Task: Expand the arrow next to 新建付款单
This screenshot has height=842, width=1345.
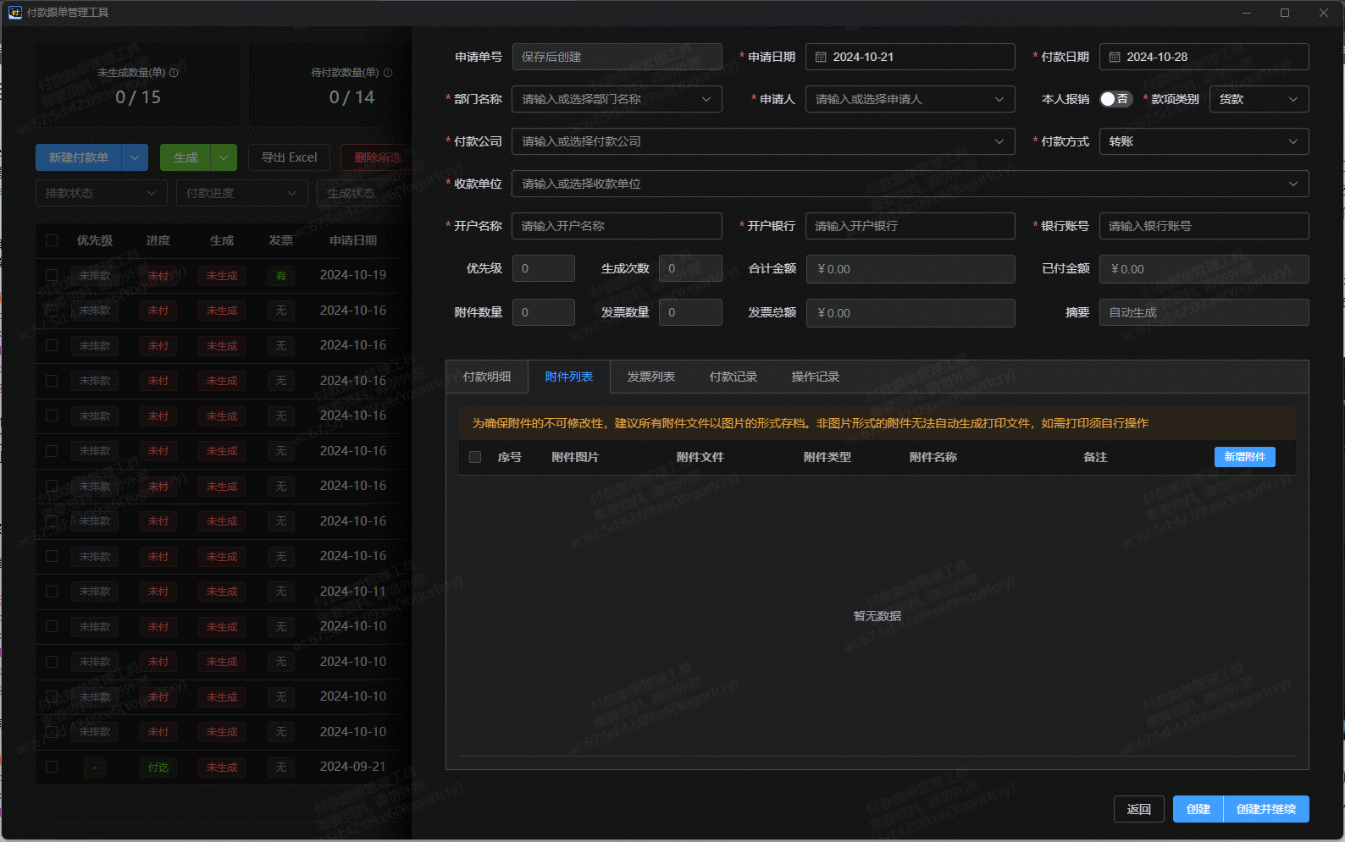Action: pos(136,157)
